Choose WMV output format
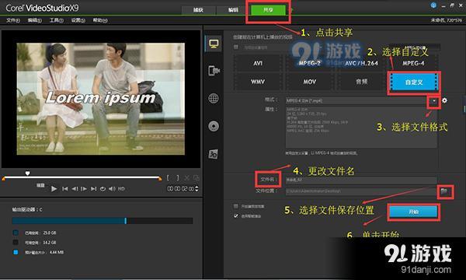Image resolution: width=466 pixels, height=280 pixels. click(x=258, y=82)
